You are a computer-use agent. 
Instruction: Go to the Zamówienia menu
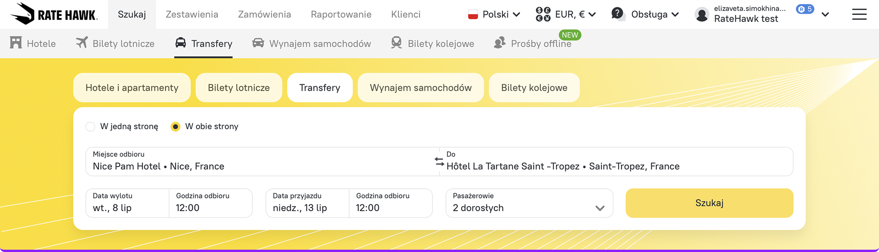point(264,14)
